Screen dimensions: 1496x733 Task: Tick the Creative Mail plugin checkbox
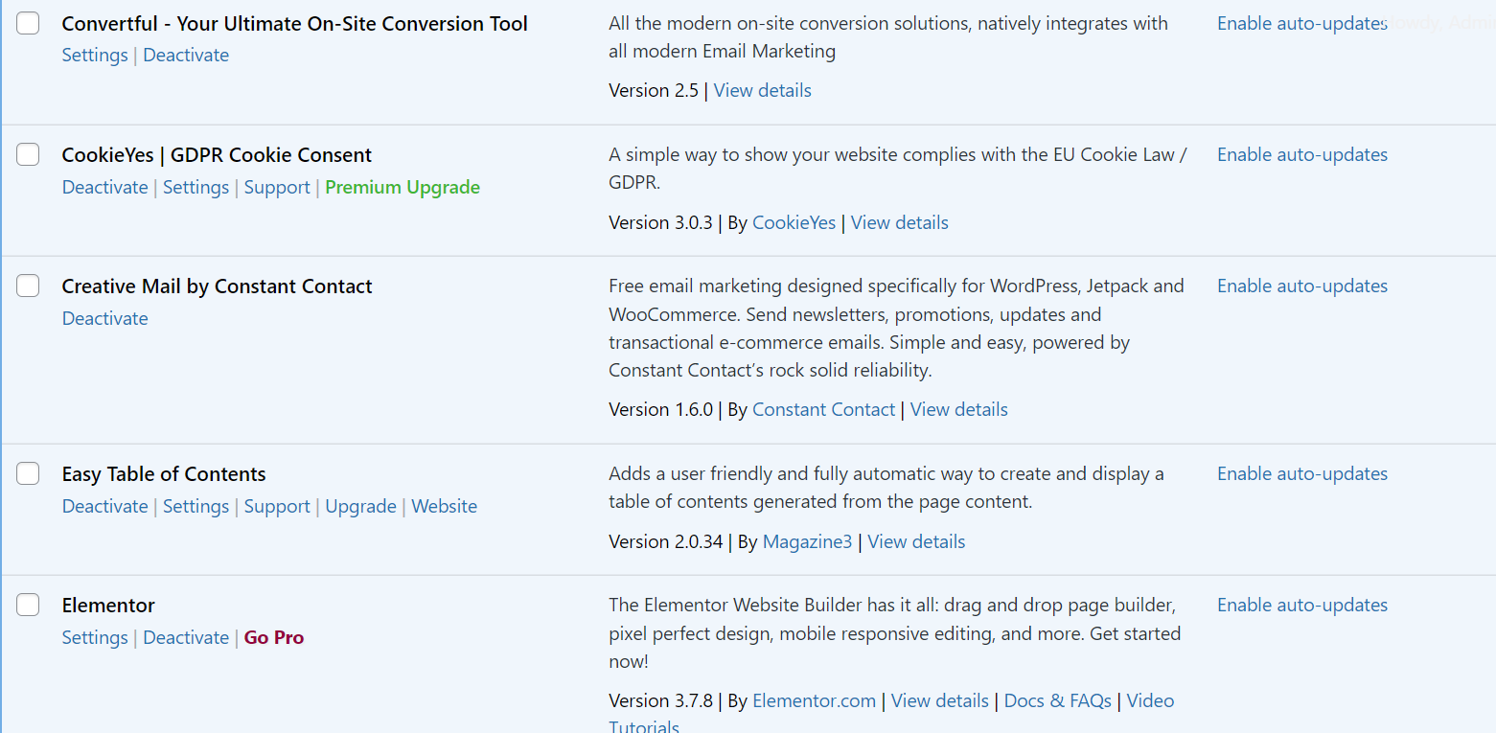(x=28, y=286)
